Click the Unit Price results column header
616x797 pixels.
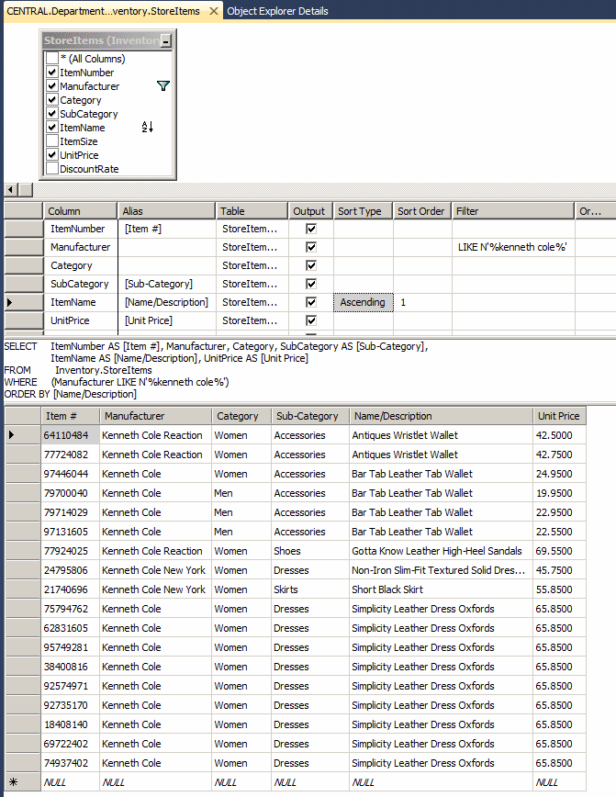559,416
